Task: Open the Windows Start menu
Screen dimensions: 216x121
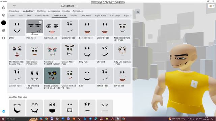Action: coord(3,119)
